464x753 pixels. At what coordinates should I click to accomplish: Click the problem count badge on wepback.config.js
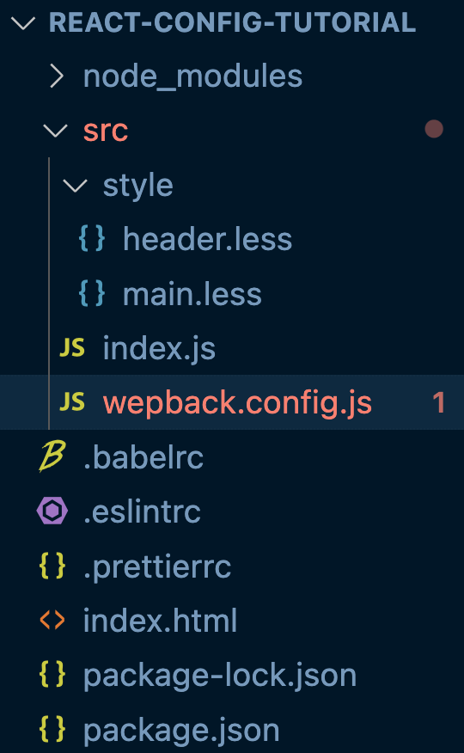(438, 402)
